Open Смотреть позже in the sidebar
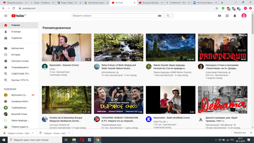The width and height of the screenshot is (254, 143). pos(19,61)
